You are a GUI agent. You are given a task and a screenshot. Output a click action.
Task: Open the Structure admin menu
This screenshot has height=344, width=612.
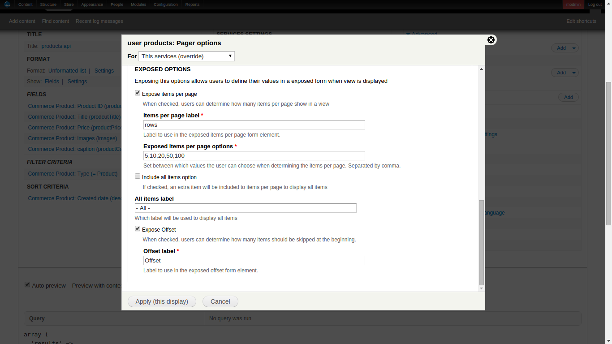point(48,4)
